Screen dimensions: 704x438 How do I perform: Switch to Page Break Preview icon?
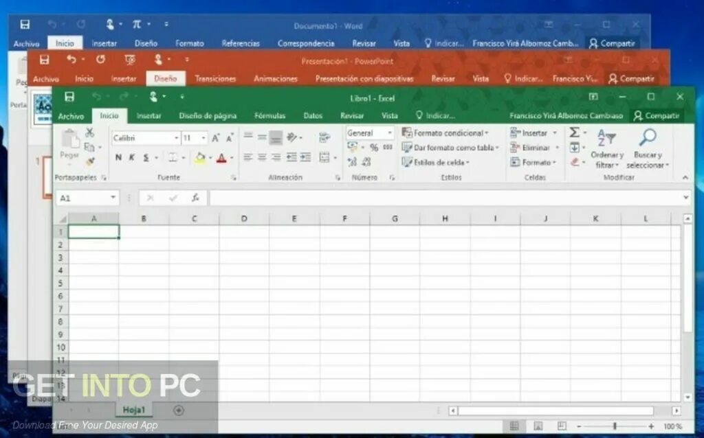coord(561,426)
